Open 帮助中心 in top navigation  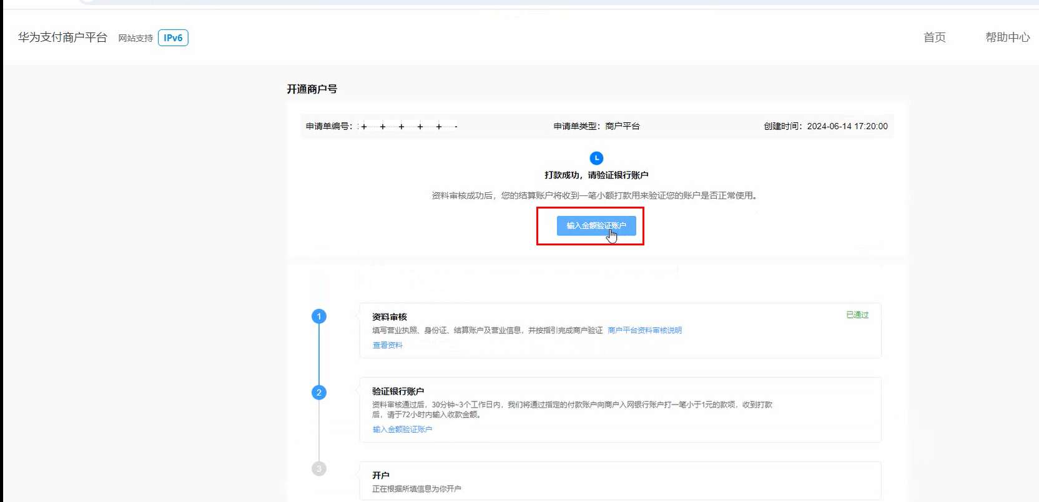click(1008, 37)
